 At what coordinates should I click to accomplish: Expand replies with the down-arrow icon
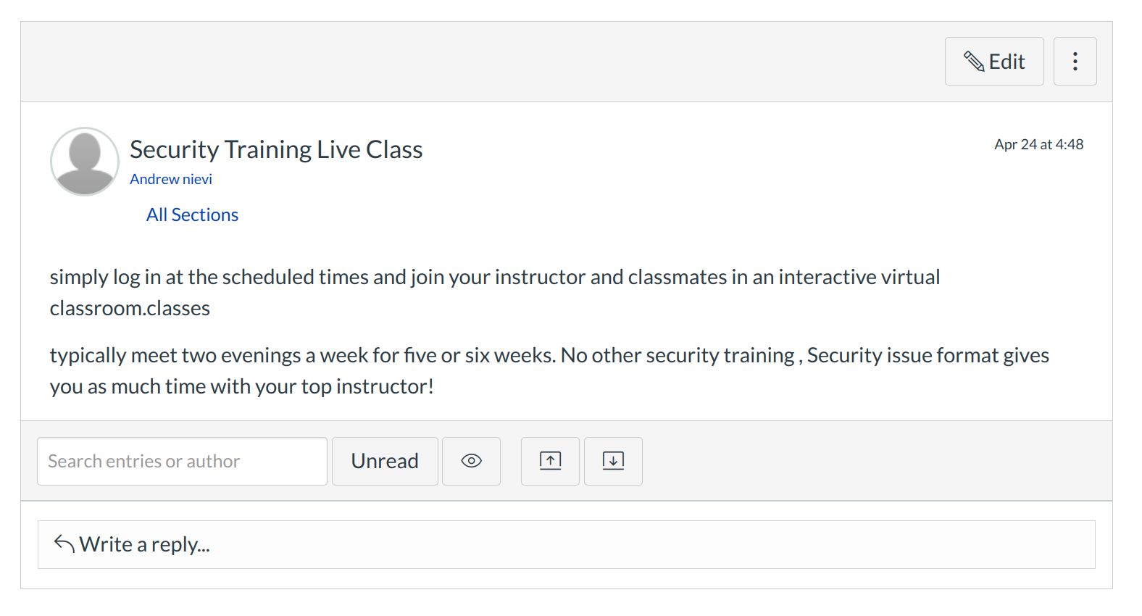tap(613, 462)
